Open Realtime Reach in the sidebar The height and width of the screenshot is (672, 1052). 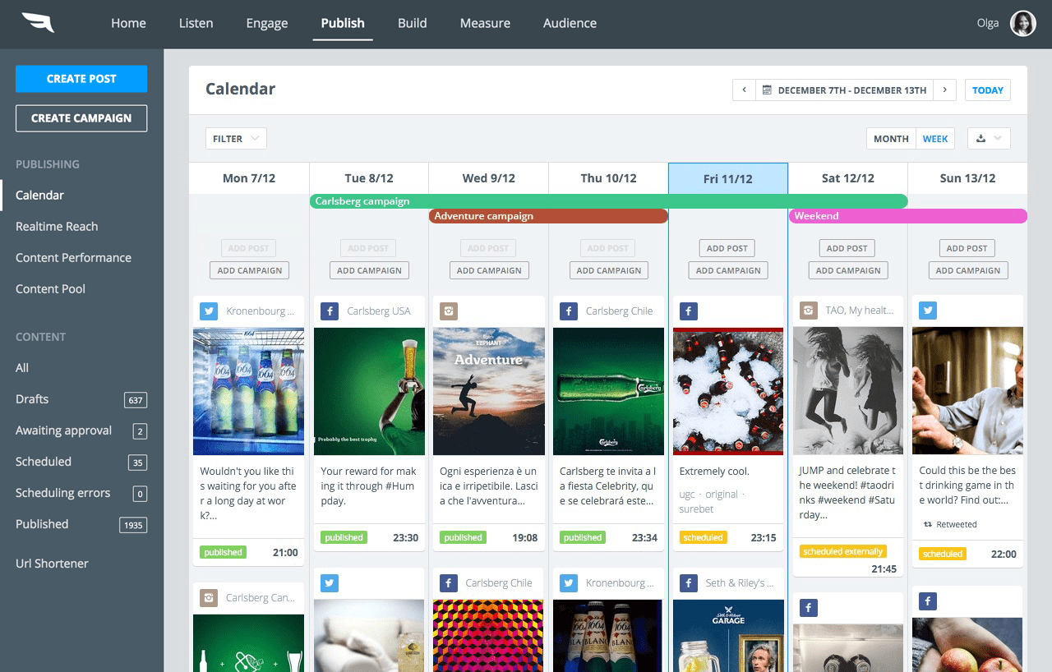point(57,227)
